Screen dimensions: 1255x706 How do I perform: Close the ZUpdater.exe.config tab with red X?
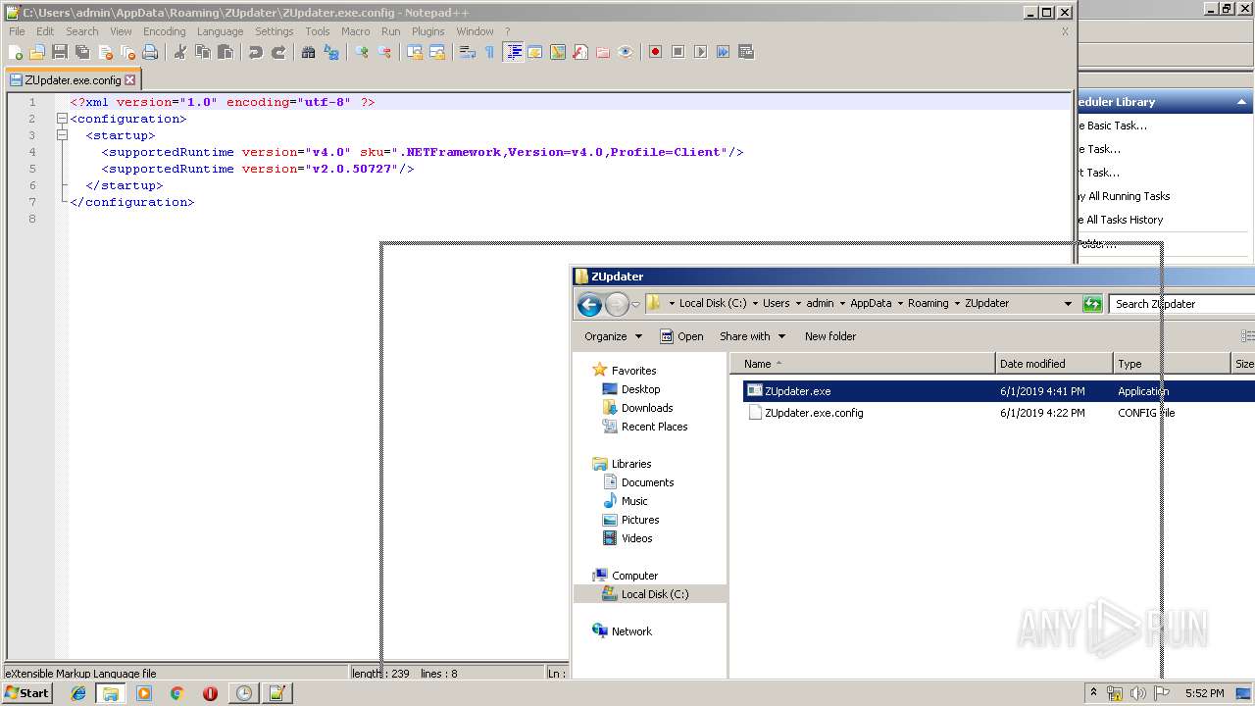pos(129,80)
